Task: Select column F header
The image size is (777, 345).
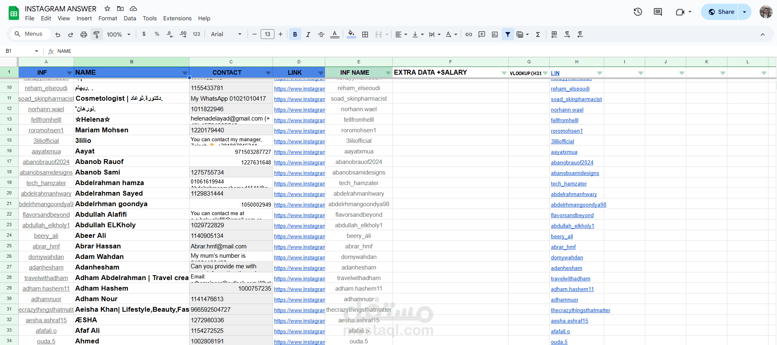Action: point(451,62)
